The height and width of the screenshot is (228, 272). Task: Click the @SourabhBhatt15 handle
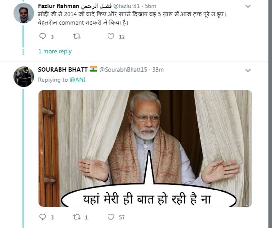pos(123,69)
